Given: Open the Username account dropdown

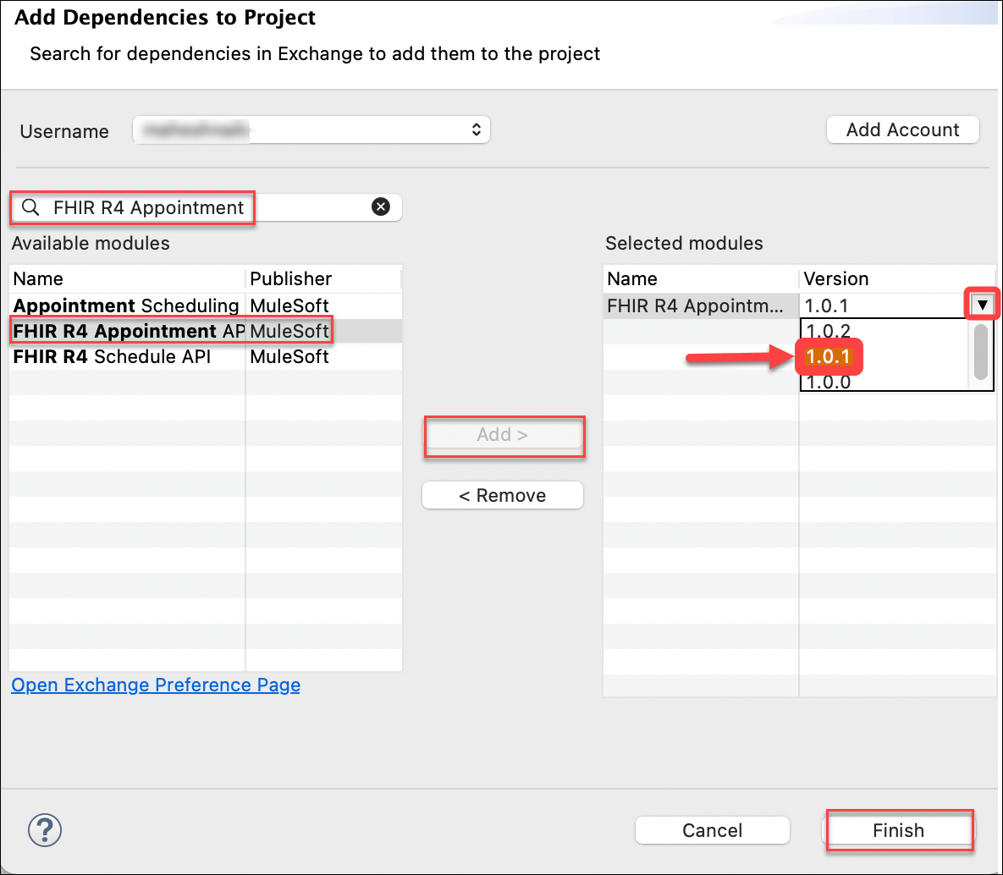Looking at the screenshot, I should coord(311,129).
